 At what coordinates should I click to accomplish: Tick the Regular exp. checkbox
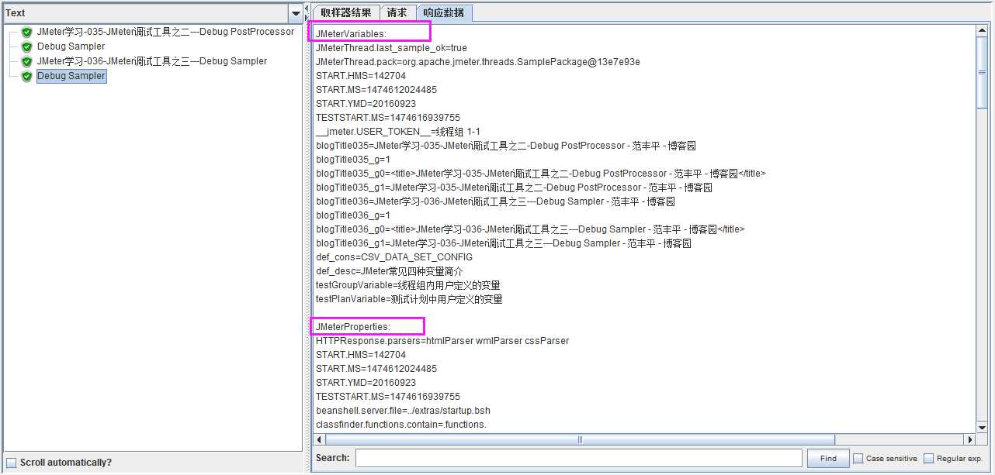pos(928,458)
